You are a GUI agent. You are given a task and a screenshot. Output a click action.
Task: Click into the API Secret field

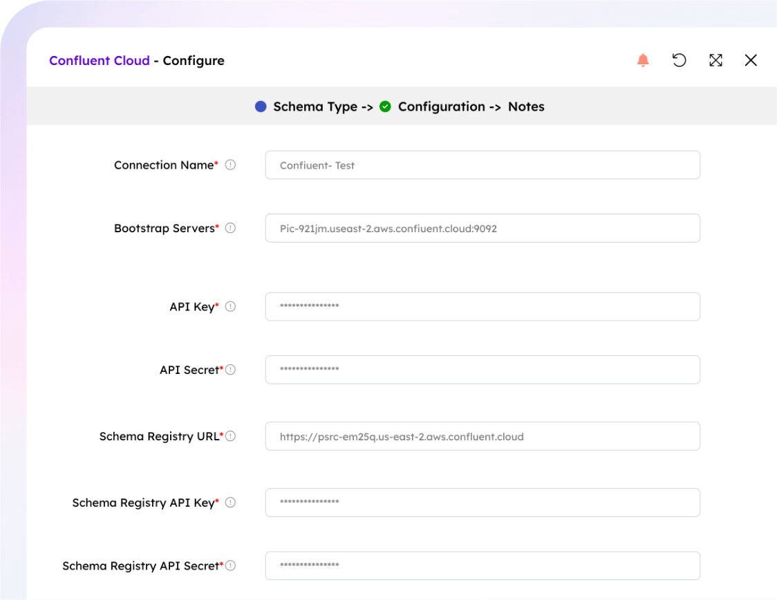point(483,370)
